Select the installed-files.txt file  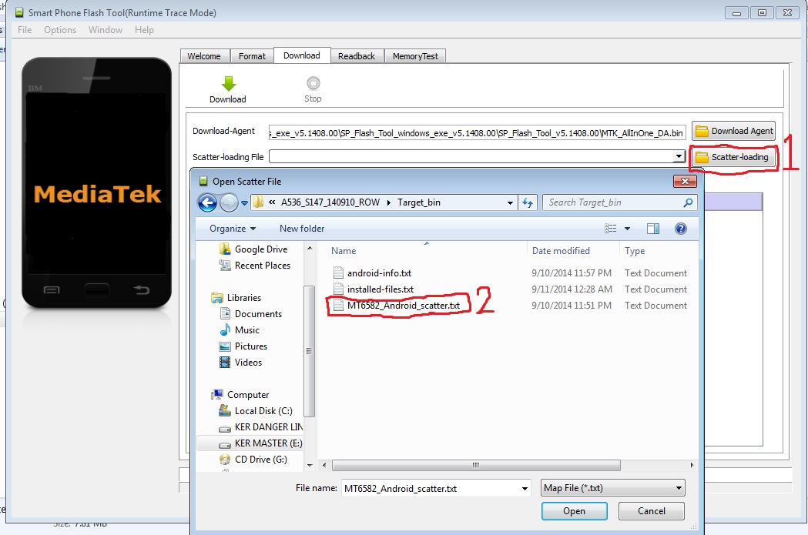click(381, 289)
